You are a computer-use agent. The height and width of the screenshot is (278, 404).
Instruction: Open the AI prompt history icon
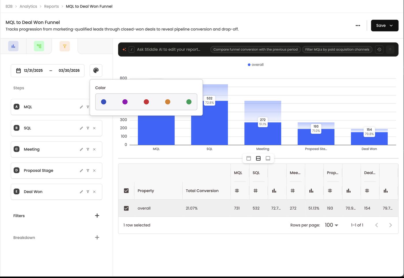379,49
